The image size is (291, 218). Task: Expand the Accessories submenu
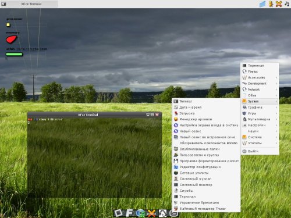click(260, 77)
